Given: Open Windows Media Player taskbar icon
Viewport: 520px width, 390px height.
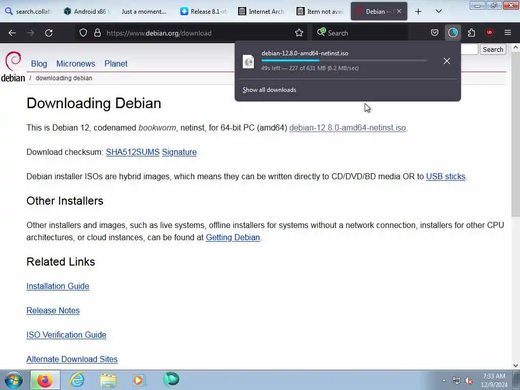Looking at the screenshot, I should pyautogui.click(x=139, y=380).
